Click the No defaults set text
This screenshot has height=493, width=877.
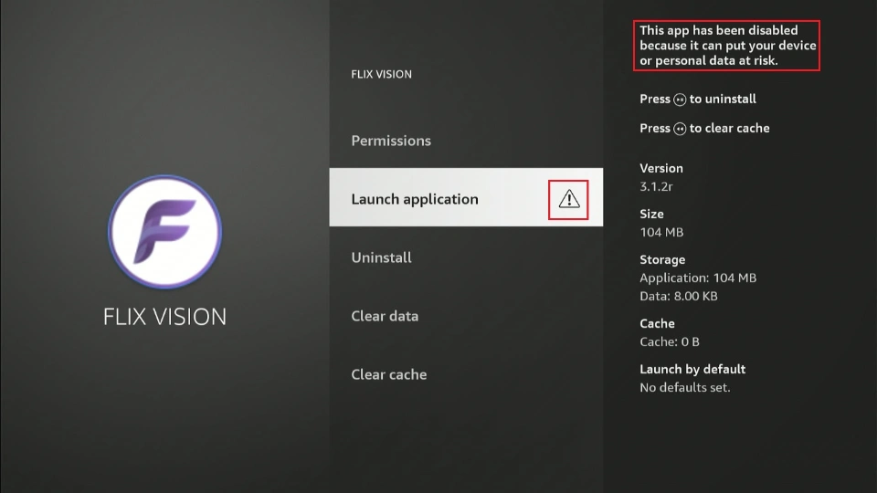point(685,387)
